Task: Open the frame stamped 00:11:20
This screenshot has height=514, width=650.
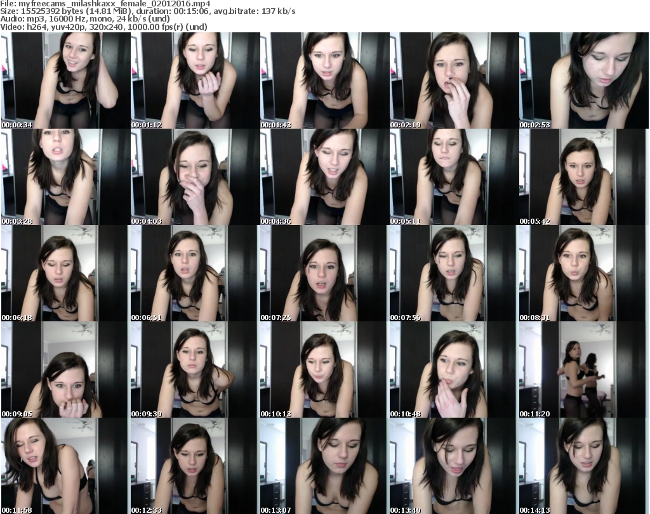Action: pos(584,369)
